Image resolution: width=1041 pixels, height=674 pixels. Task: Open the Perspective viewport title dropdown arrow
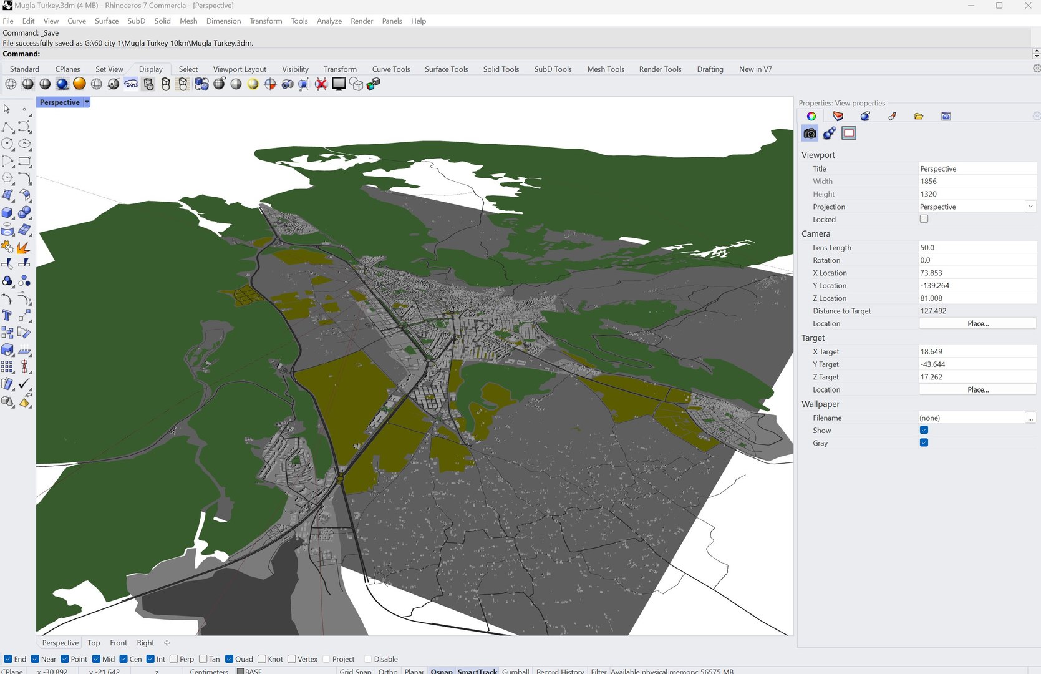[x=87, y=102]
